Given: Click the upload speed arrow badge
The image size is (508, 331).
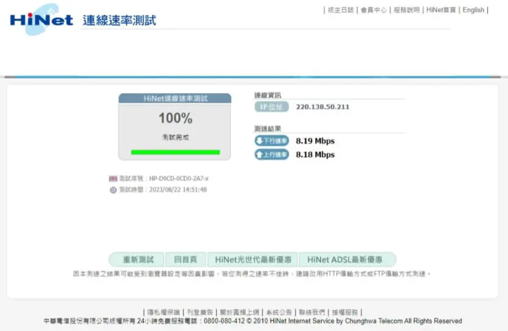Looking at the screenshot, I should tap(272, 155).
